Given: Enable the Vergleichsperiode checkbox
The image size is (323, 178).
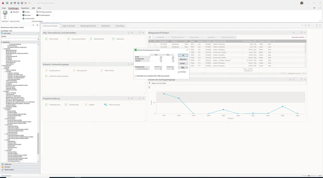Looking at the screenshot, I should point(136,69).
